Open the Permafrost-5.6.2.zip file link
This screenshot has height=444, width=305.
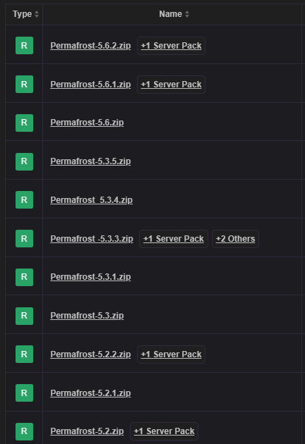pyautogui.click(x=90, y=46)
